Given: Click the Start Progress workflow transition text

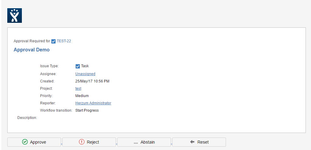Looking at the screenshot, I should point(87,110).
